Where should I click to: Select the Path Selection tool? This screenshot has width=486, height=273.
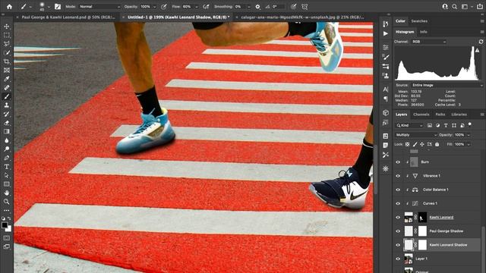7,175
